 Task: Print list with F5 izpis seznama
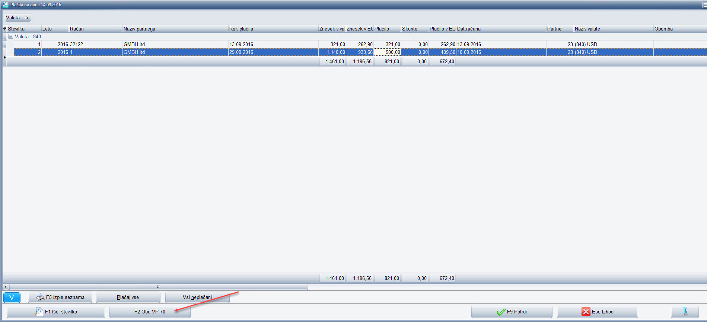[60, 297]
